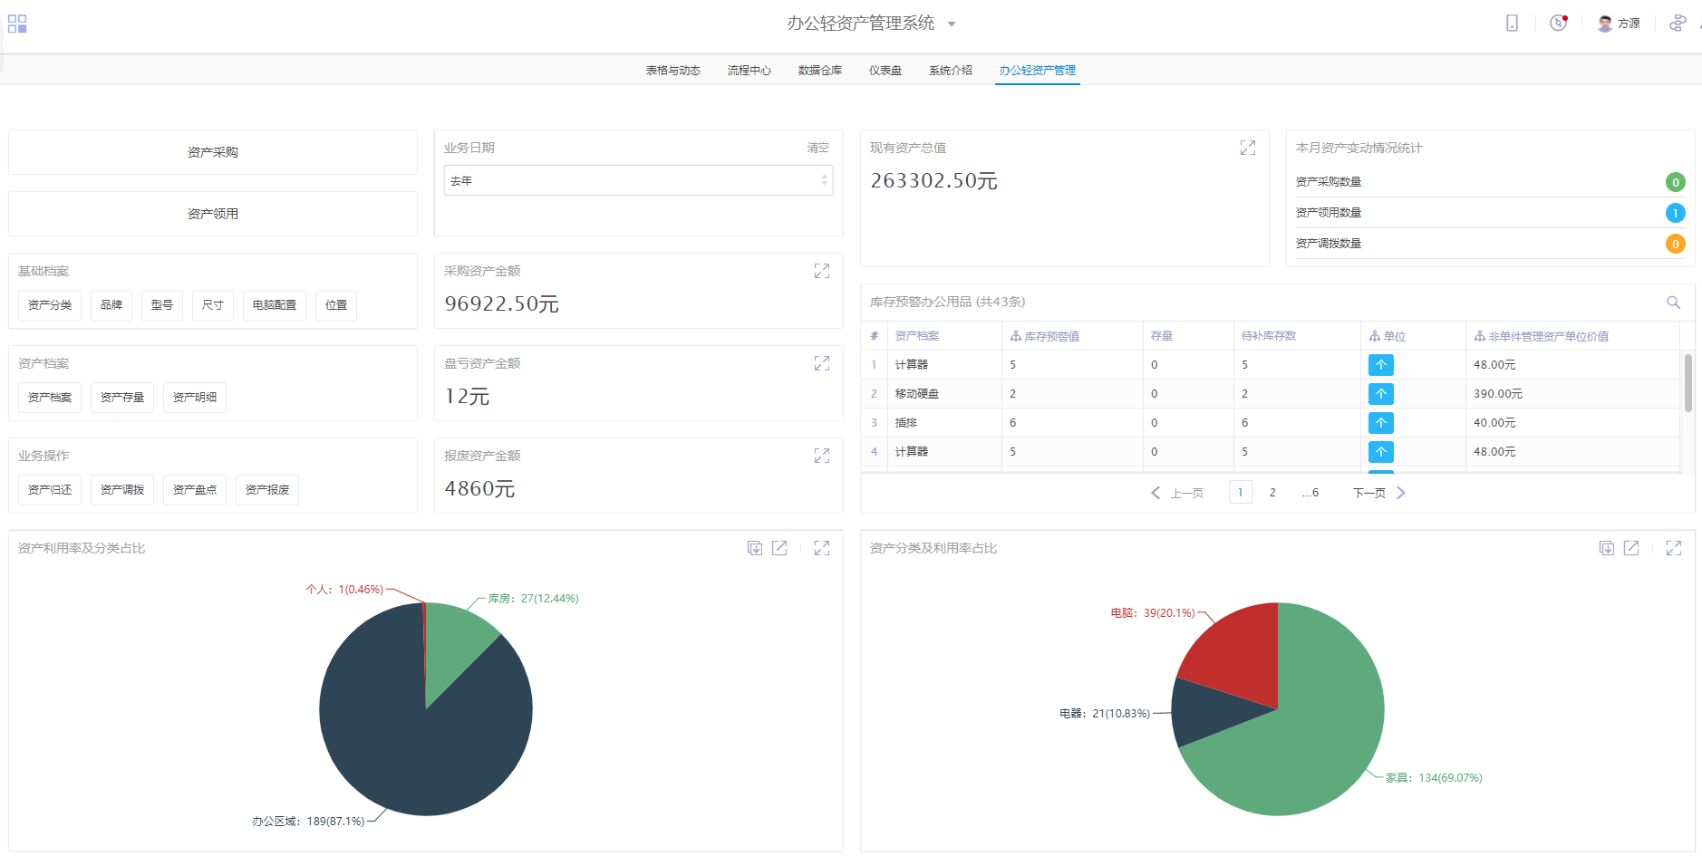1702x856 pixels.
Task: Click the 库存预警 table vertical scrollbar
Action: click(x=1688, y=383)
